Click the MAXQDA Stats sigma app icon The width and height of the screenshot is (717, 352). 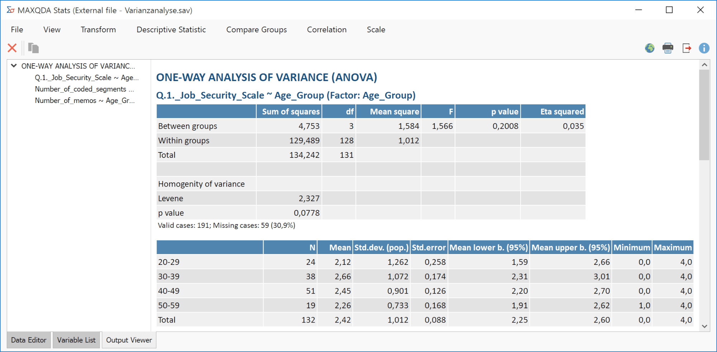(10, 10)
